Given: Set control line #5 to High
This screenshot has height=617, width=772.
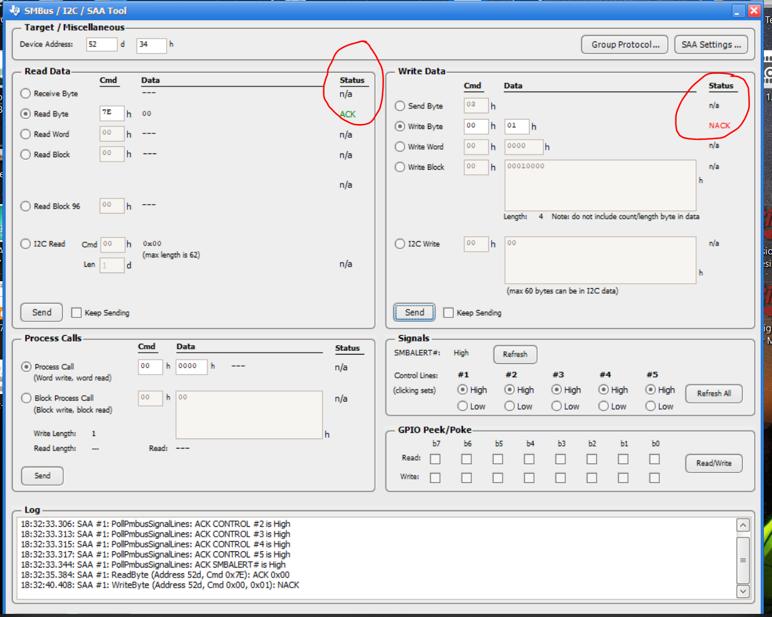Looking at the screenshot, I should (x=650, y=390).
